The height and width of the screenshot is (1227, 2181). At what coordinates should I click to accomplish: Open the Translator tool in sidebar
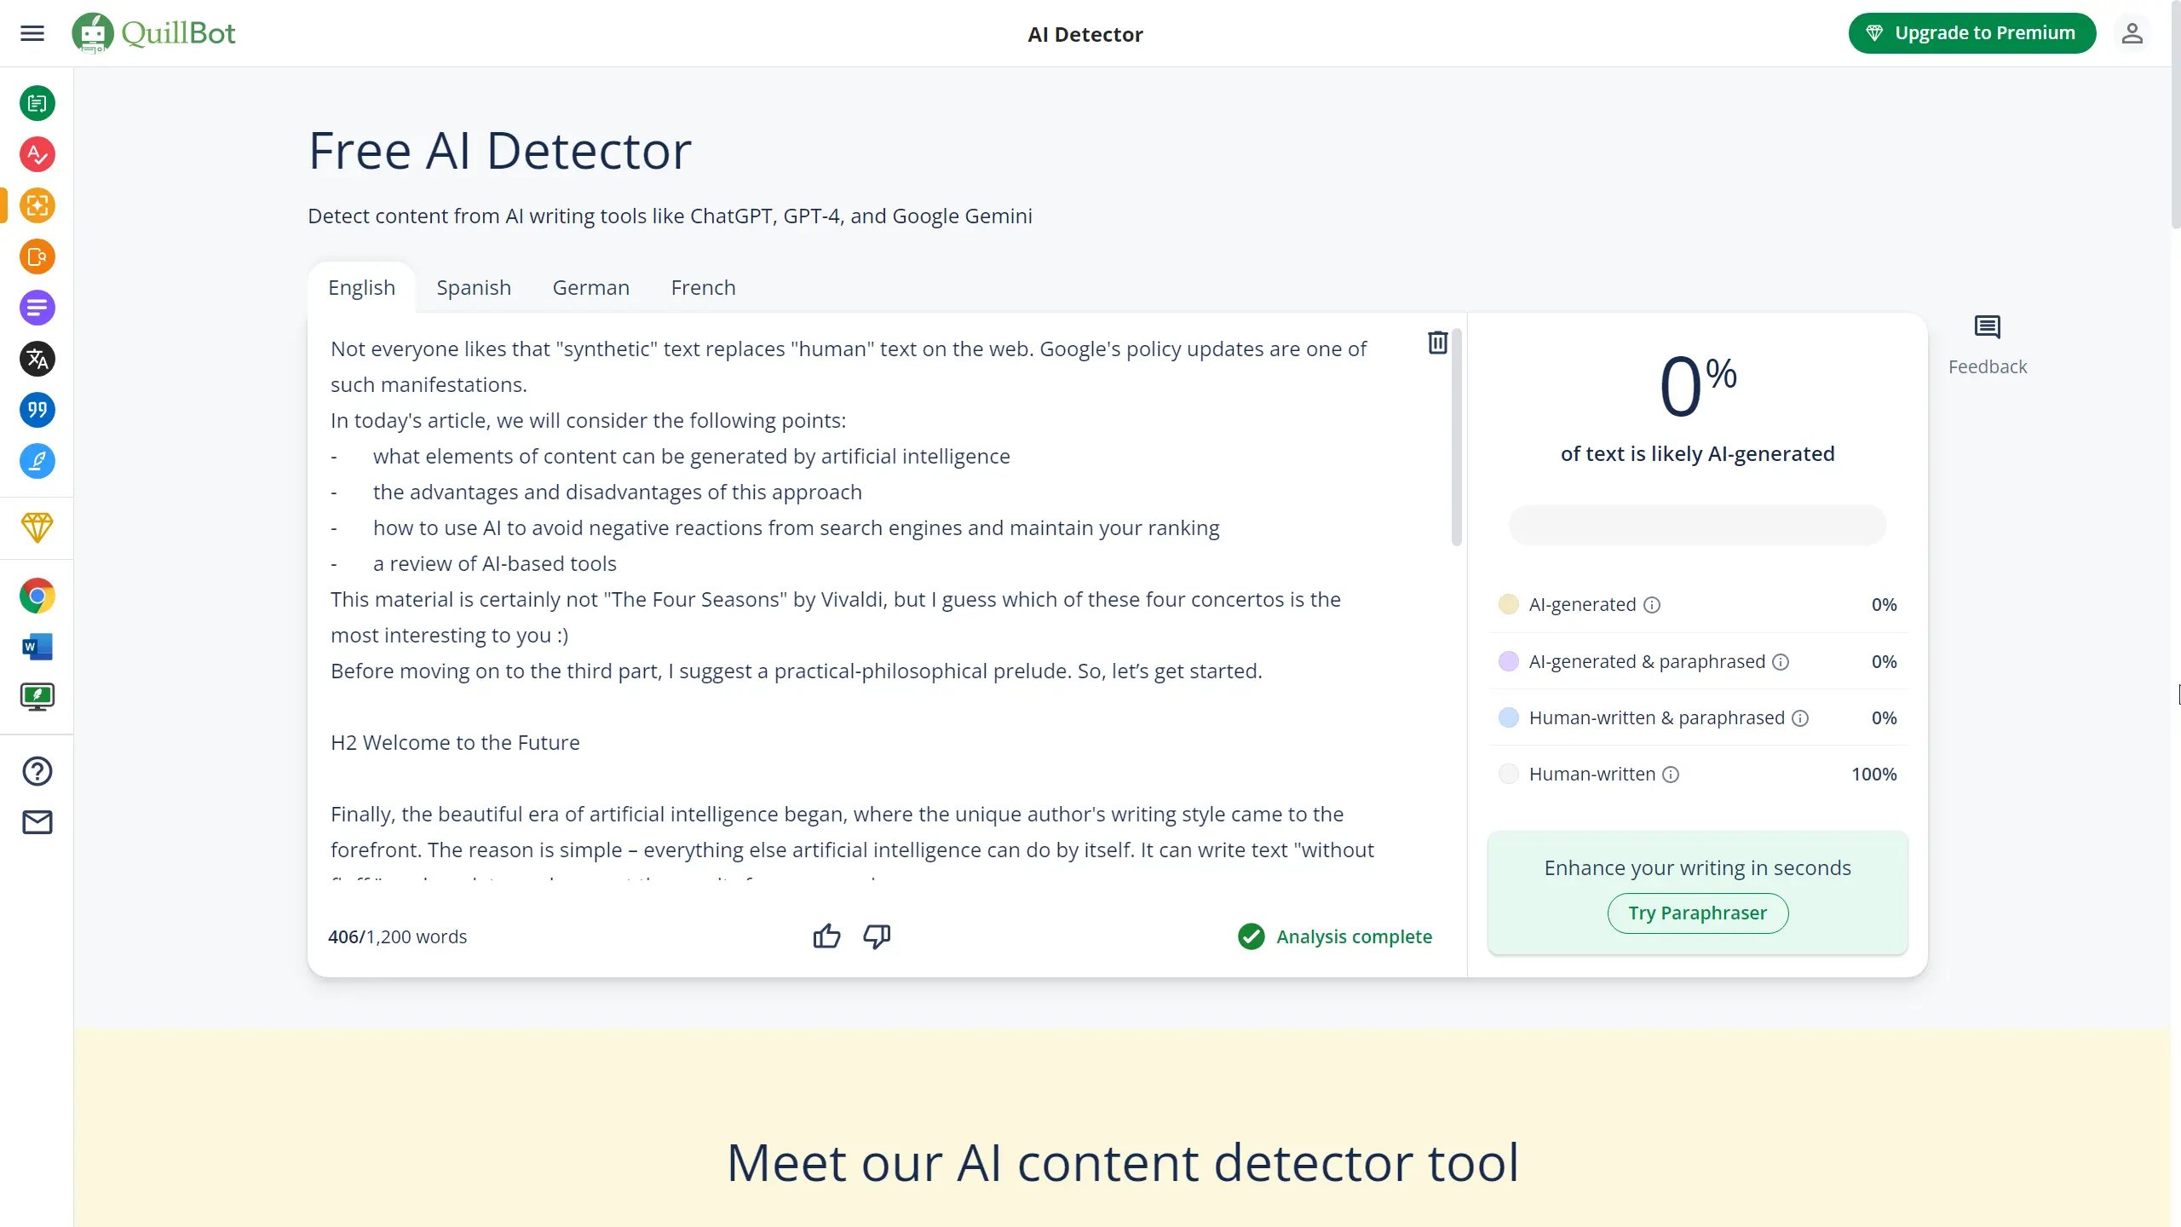tap(37, 359)
